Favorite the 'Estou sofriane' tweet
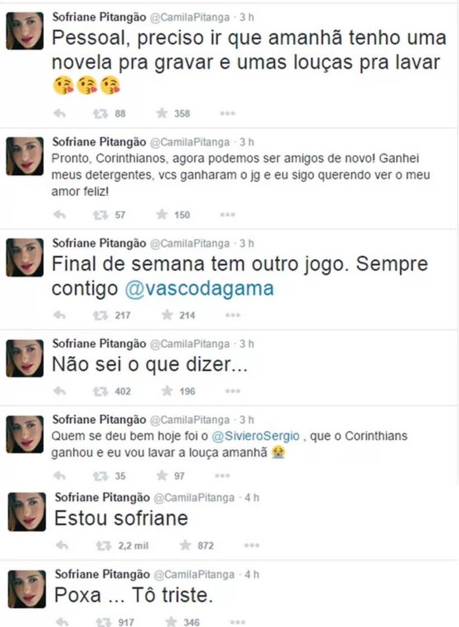Viewport: 459px width, 627px height. (x=185, y=544)
